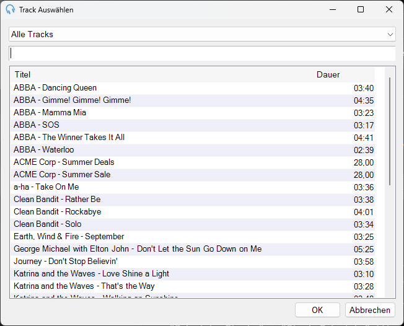This screenshot has height=326, width=404.
Task: Select ACME Corp - Summer Deals
Action: click(x=193, y=162)
